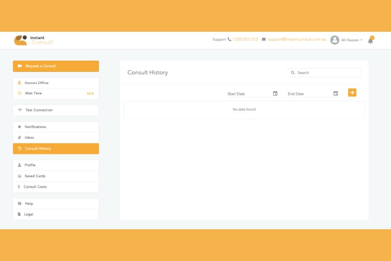Screen dimensions: 391x261
Task: Click the envelope icon beside support email
Action: [x=263, y=40]
